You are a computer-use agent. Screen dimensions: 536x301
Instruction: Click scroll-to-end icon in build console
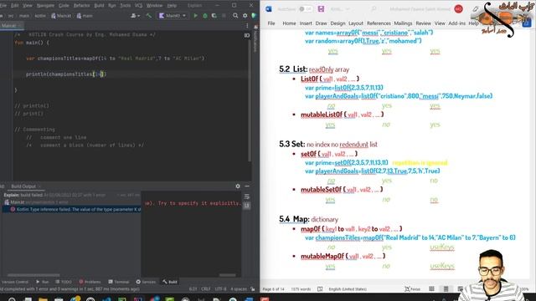click(247, 205)
